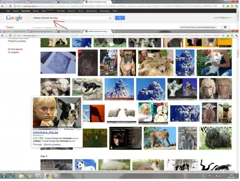240x181 pixels.
Task: Click the camera search-by-image icon
Action: pos(110,18)
